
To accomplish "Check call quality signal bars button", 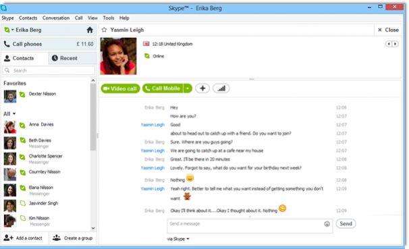I will pyautogui.click(x=221, y=88).
